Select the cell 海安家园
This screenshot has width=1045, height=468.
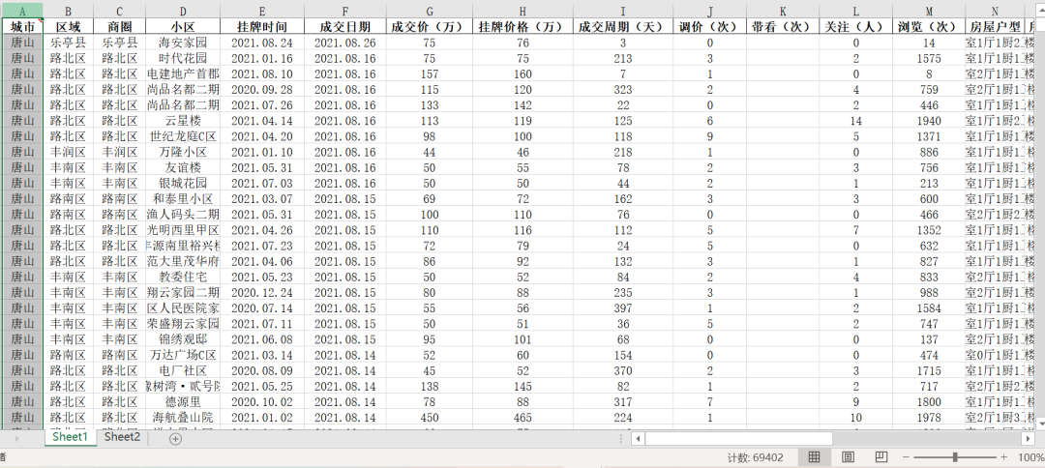[183, 43]
